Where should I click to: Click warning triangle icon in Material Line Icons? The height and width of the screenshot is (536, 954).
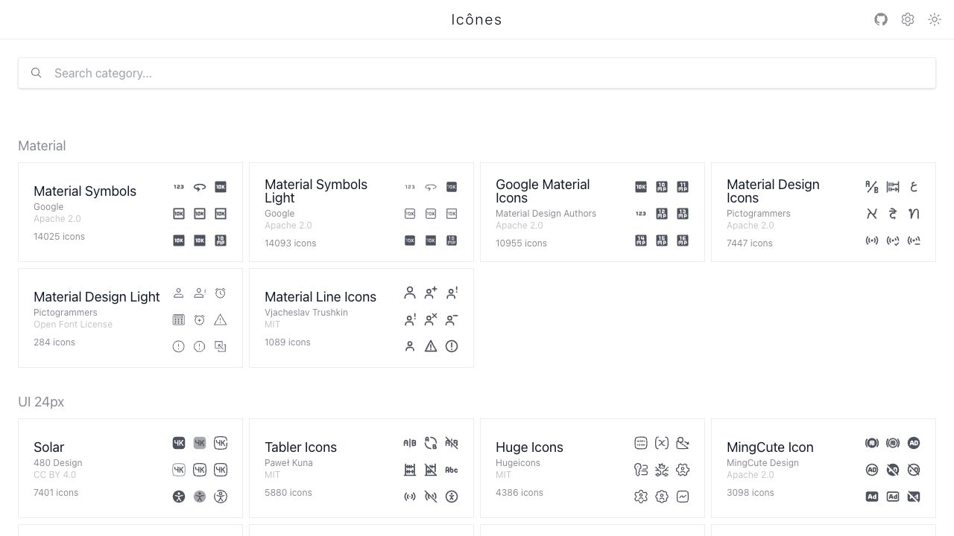[x=431, y=346]
